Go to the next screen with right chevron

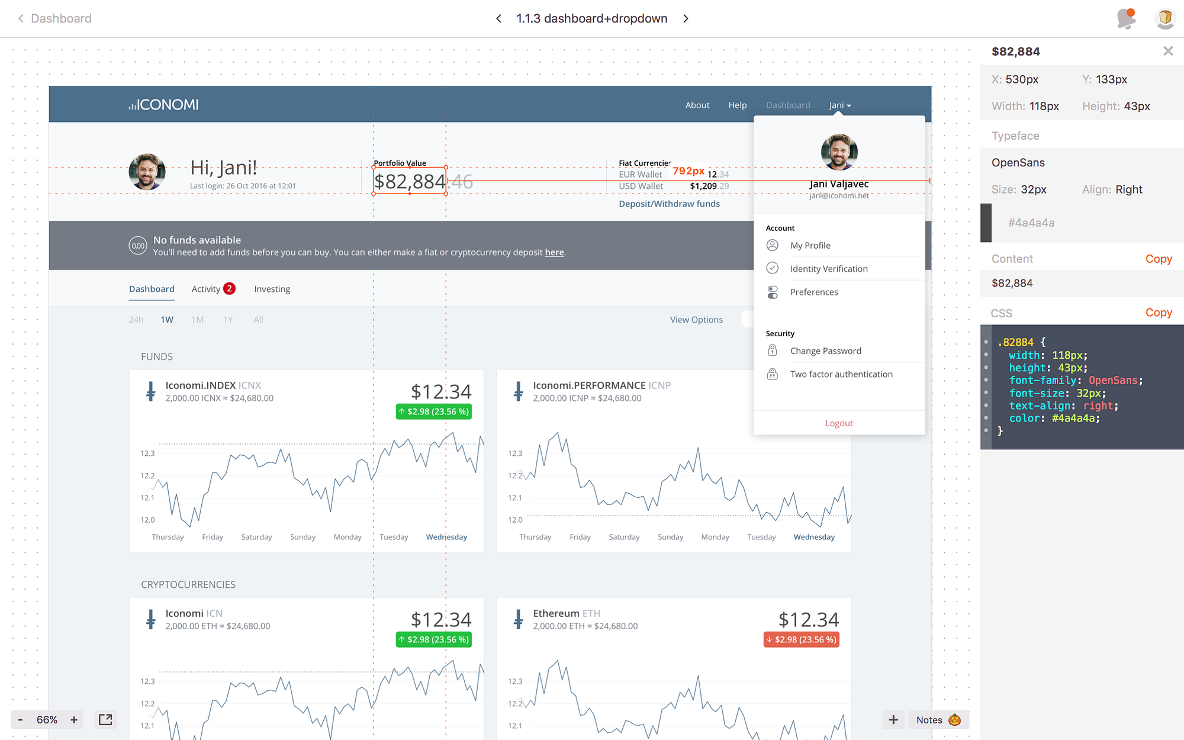pos(686,18)
